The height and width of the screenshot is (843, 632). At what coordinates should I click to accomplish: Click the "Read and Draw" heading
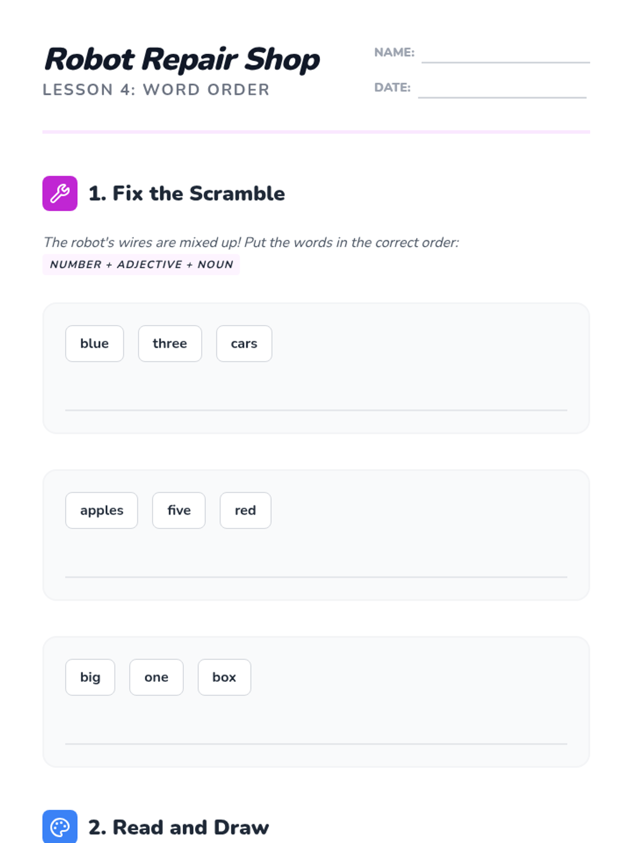[x=179, y=827]
